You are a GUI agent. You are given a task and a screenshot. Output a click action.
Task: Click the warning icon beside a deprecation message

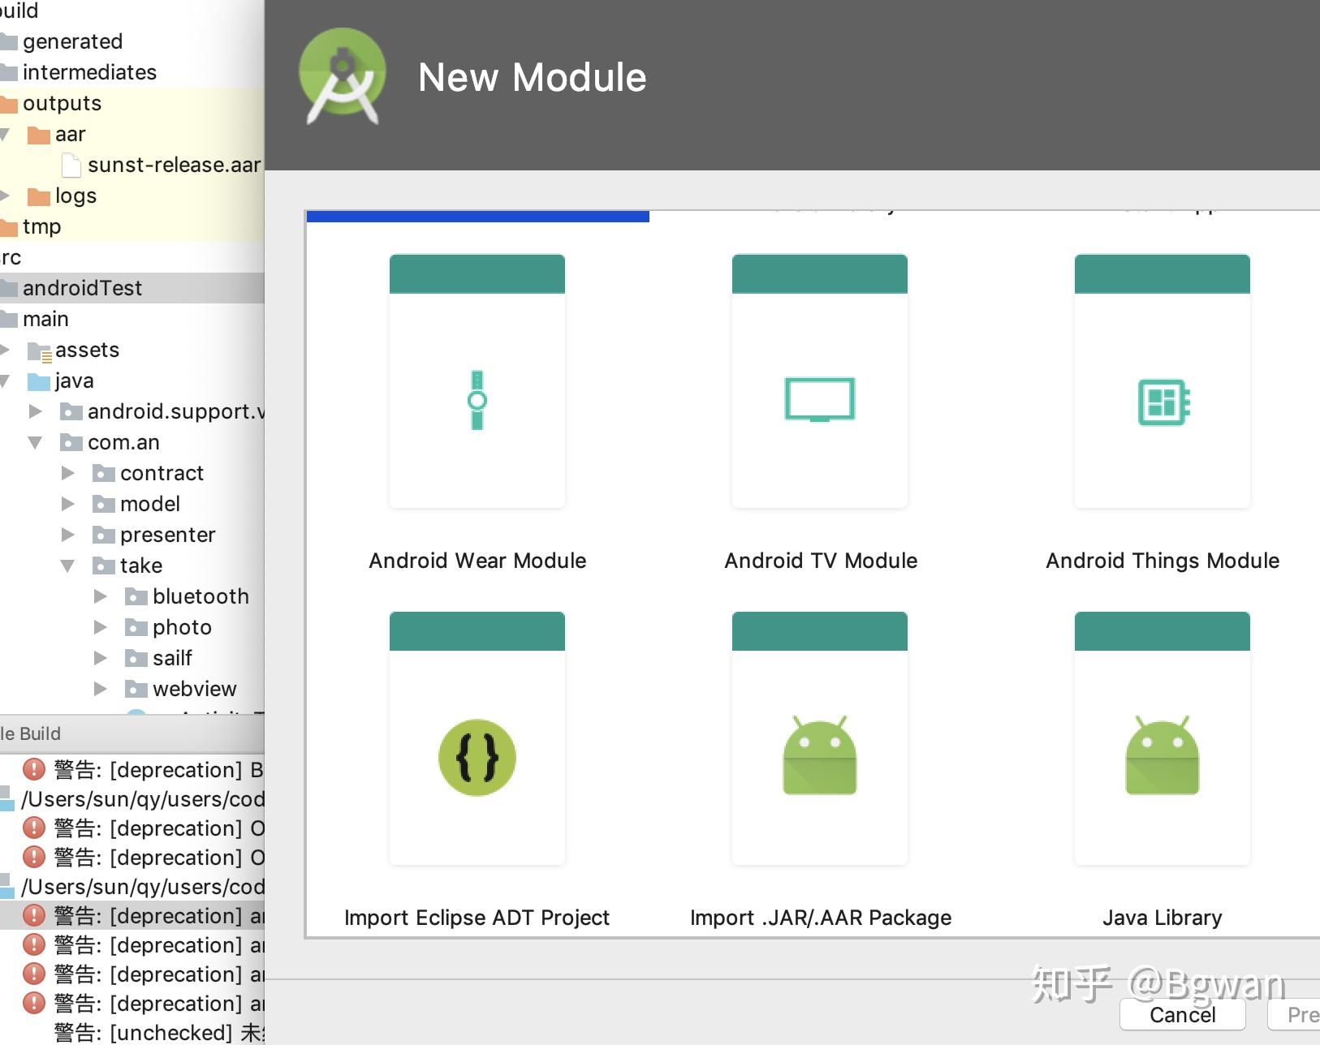tap(33, 769)
